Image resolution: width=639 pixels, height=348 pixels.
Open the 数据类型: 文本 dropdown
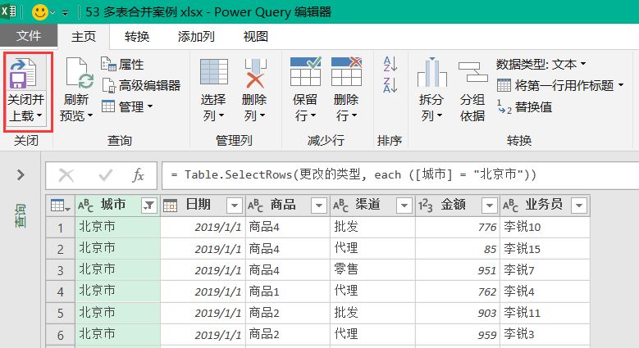pyautogui.click(x=541, y=65)
